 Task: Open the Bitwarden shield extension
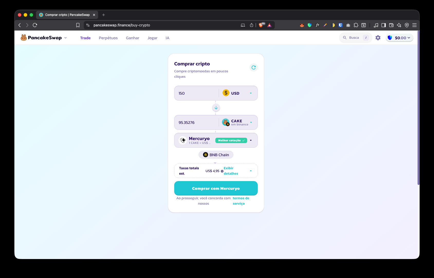point(340,25)
